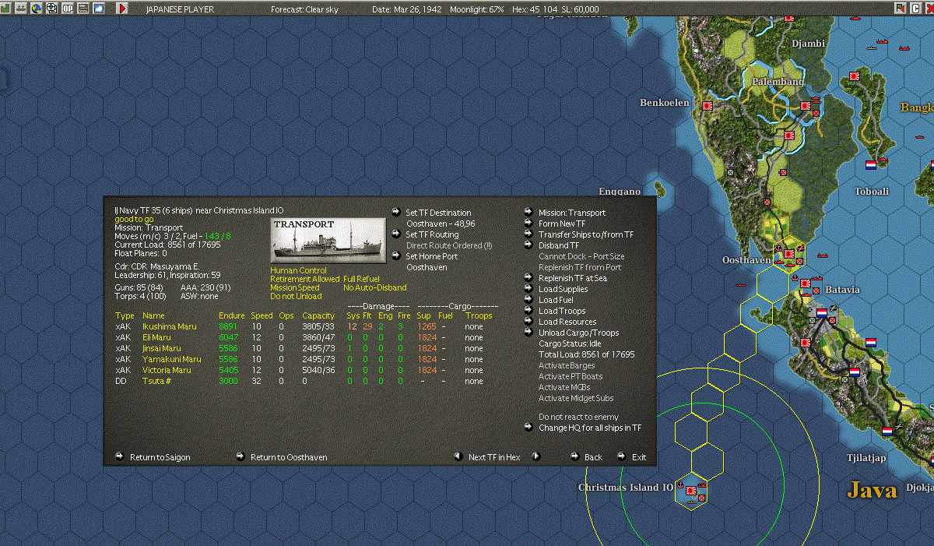Click the arrow beside Disband TF
This screenshot has height=546, width=934.
529,245
